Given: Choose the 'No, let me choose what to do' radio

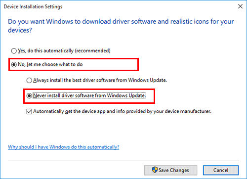Looking at the screenshot, I should click(x=14, y=64).
